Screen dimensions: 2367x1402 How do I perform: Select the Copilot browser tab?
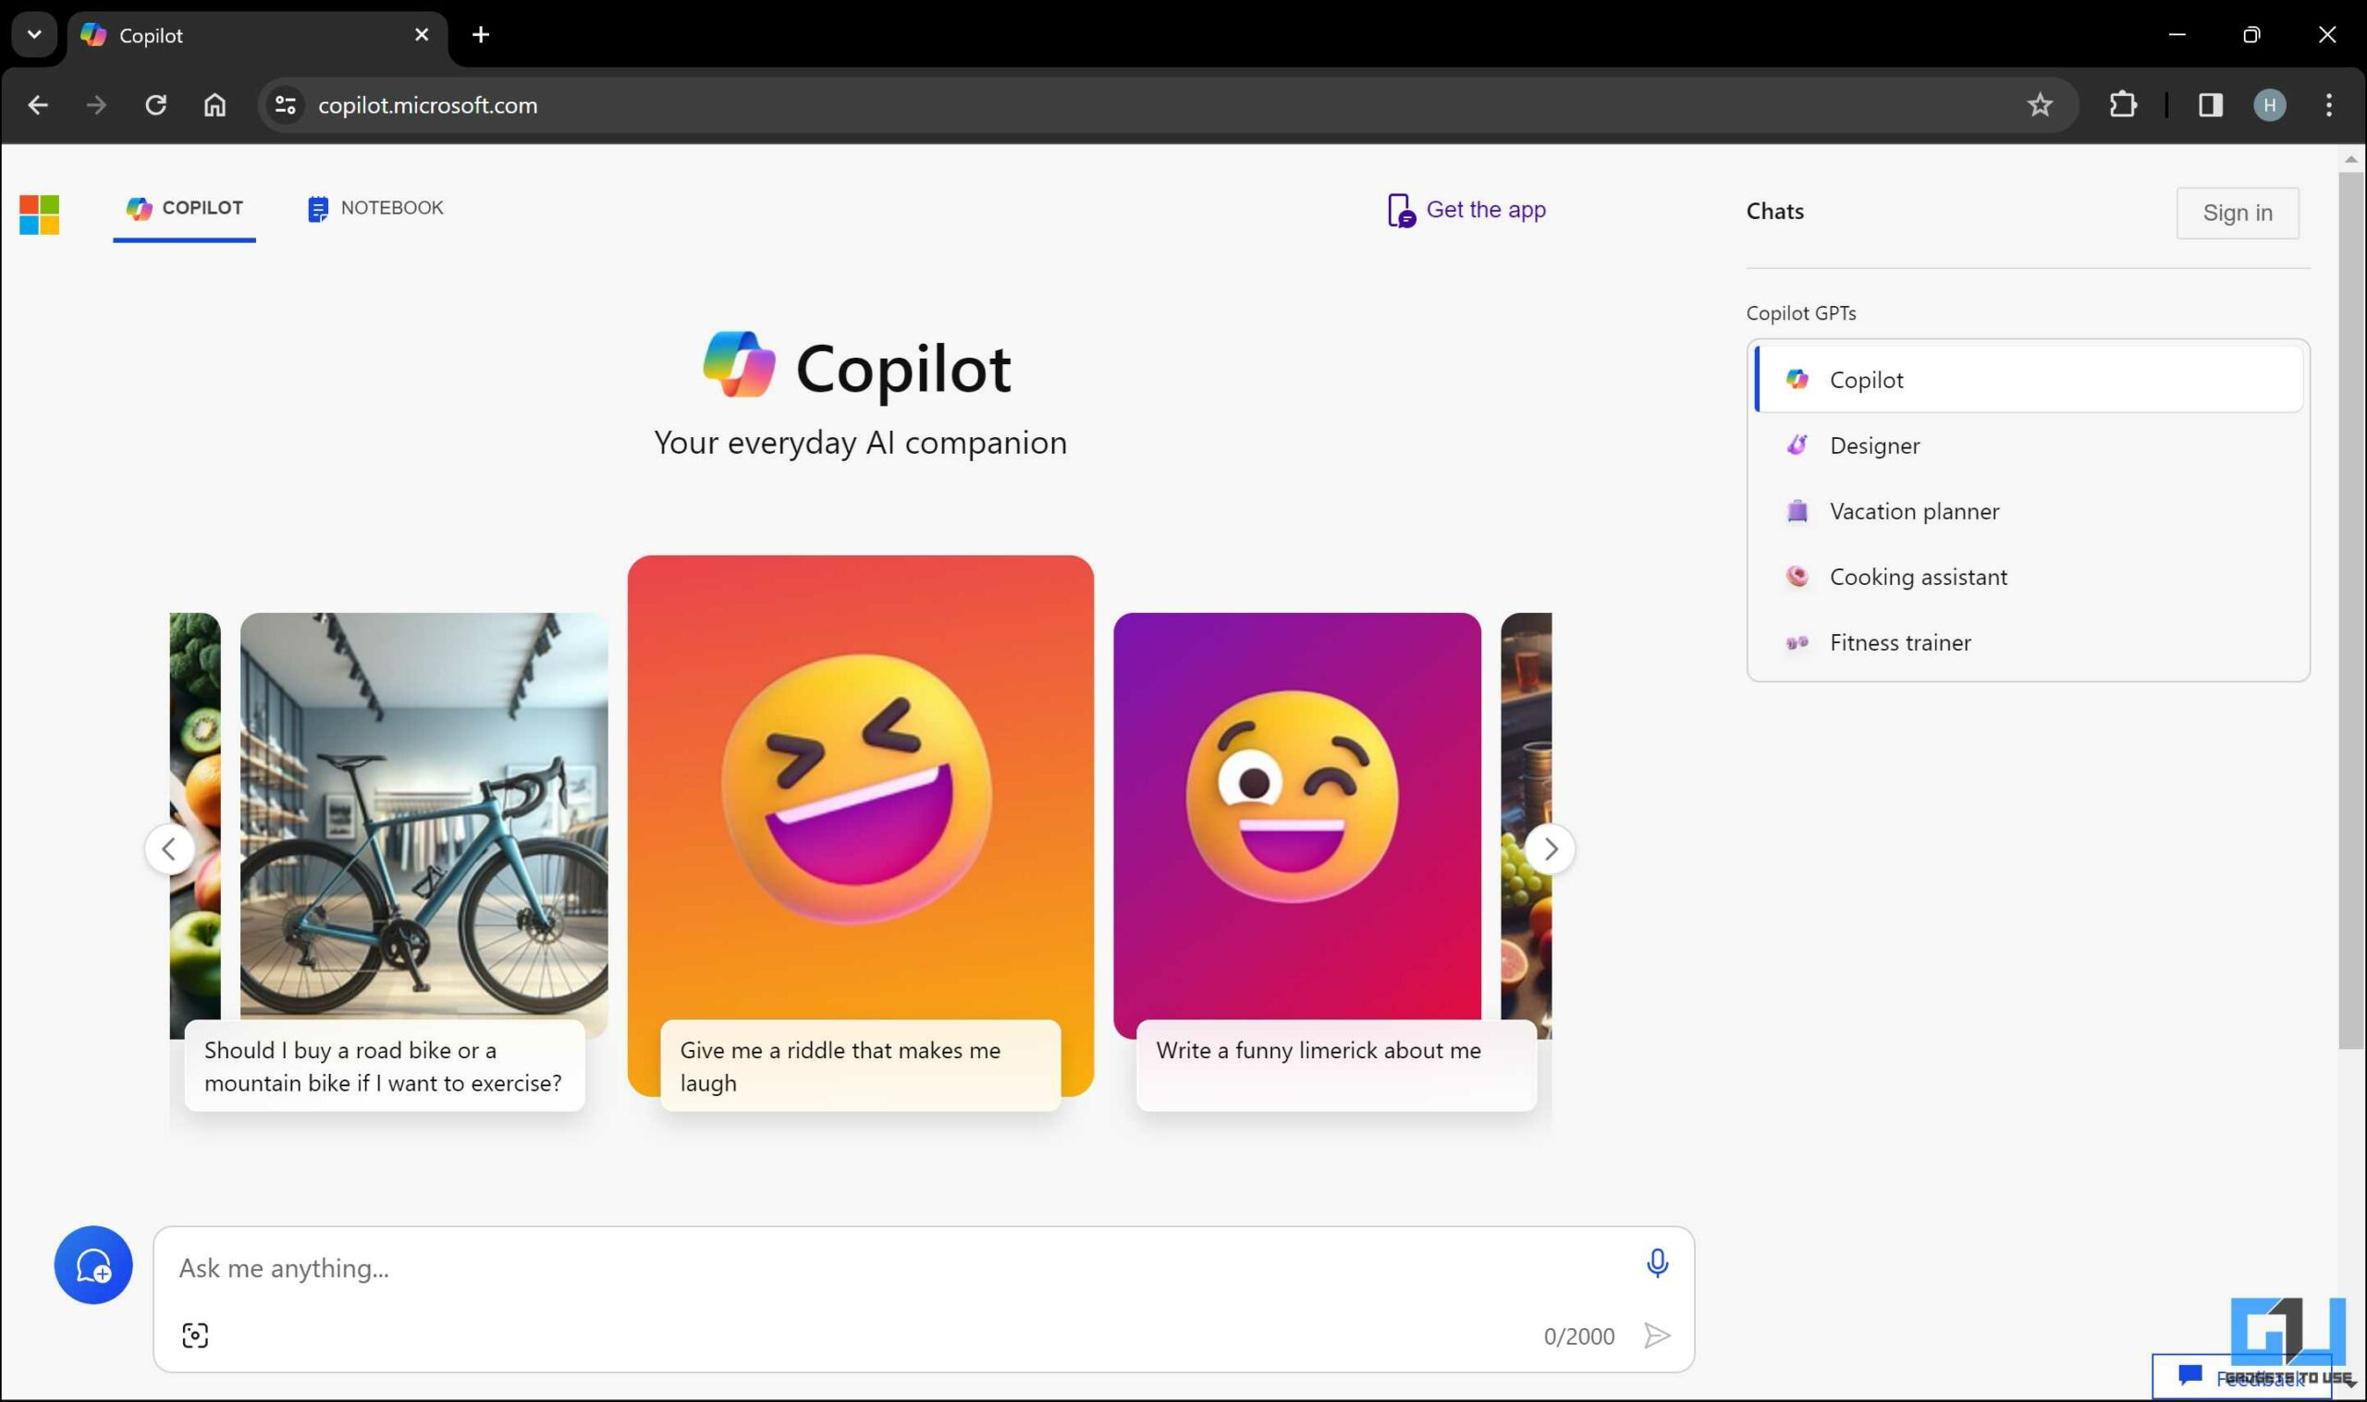click(256, 36)
